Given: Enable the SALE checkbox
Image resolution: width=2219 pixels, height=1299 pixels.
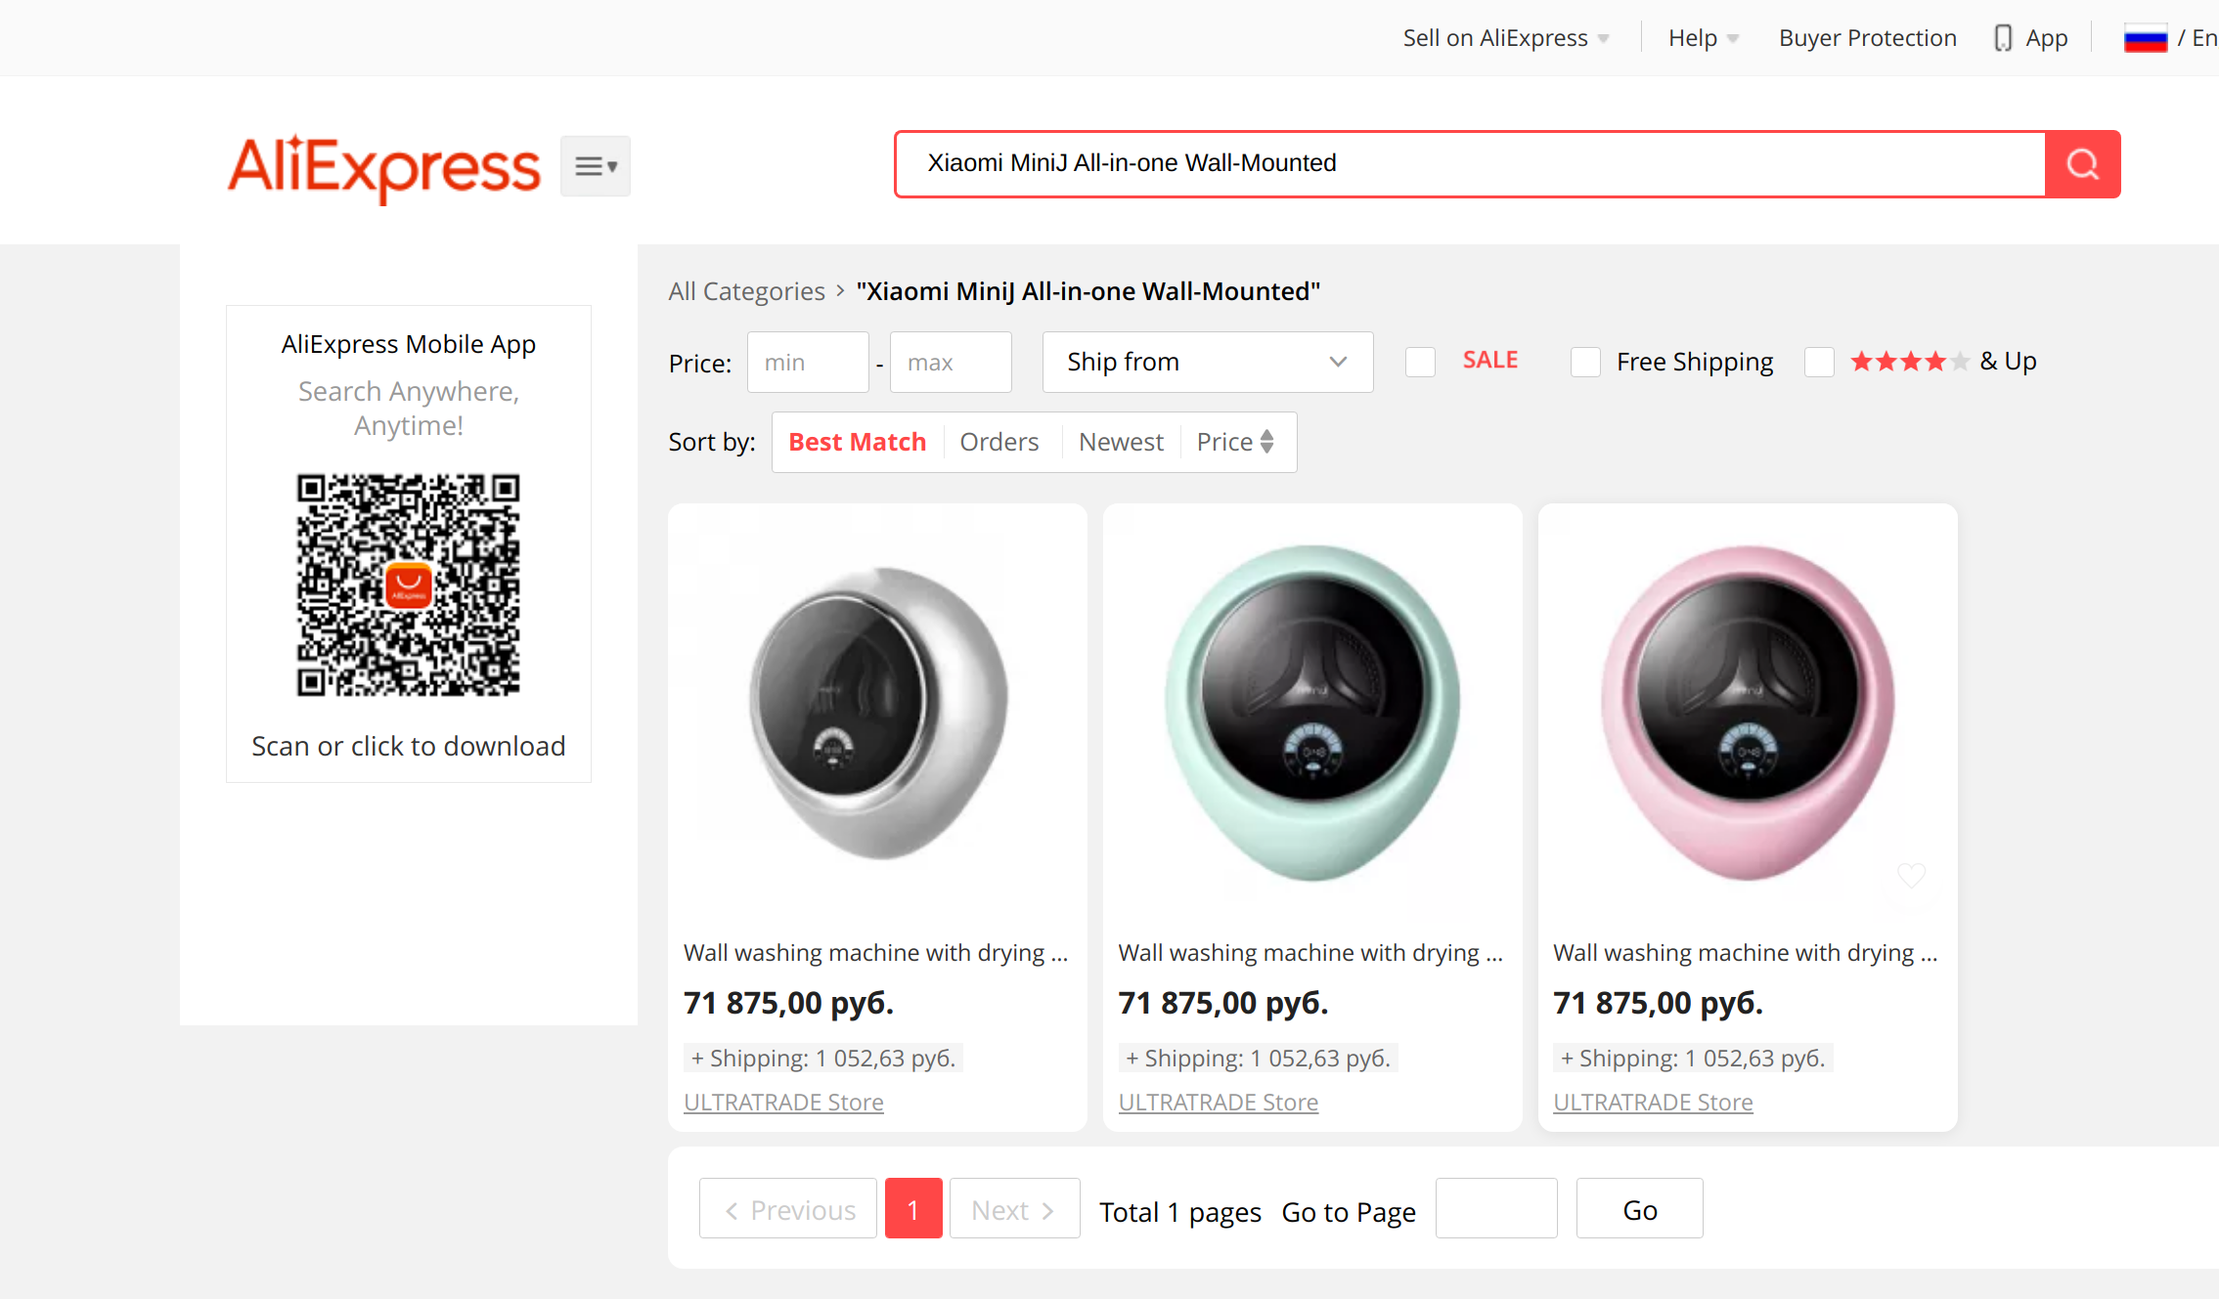Looking at the screenshot, I should click(x=1420, y=362).
